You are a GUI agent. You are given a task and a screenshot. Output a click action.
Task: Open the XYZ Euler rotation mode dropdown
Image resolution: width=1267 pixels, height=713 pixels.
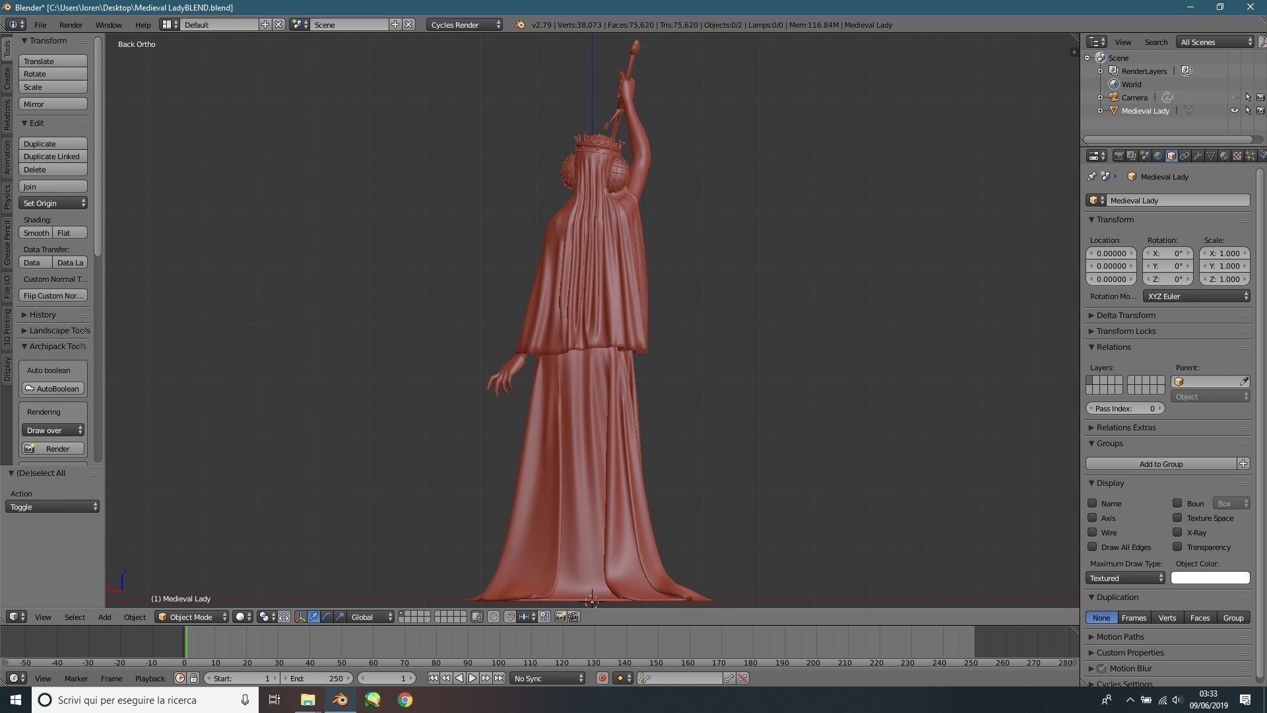coord(1196,296)
